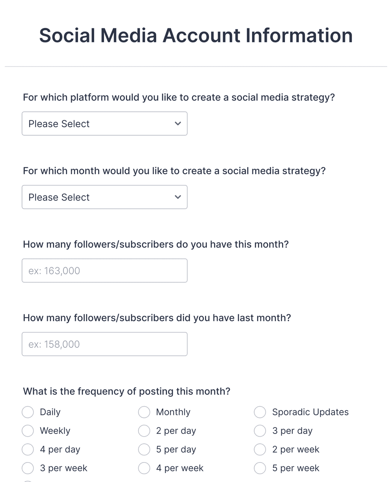Focus the followers this month field
The height and width of the screenshot is (482, 392).
tap(104, 270)
